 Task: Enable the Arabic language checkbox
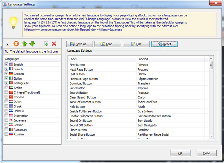point(6,88)
